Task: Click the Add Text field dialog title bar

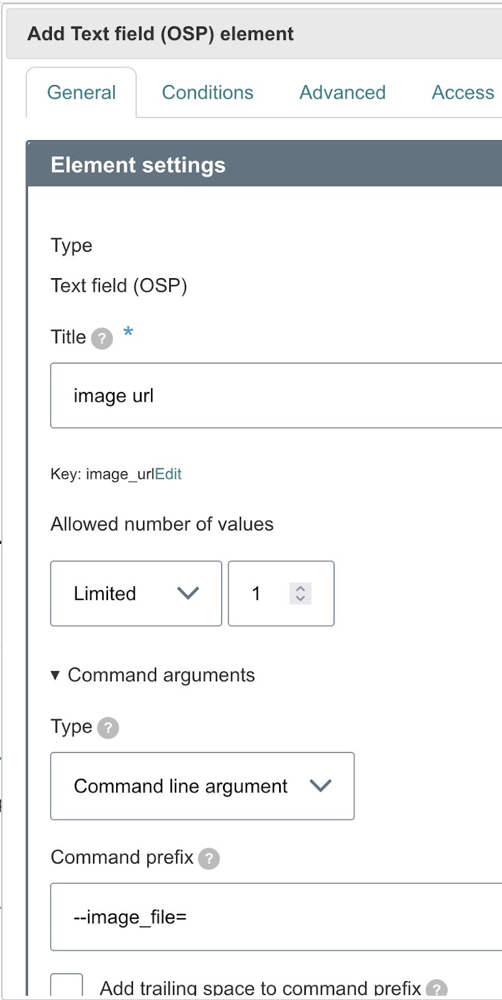Action: pos(250,34)
